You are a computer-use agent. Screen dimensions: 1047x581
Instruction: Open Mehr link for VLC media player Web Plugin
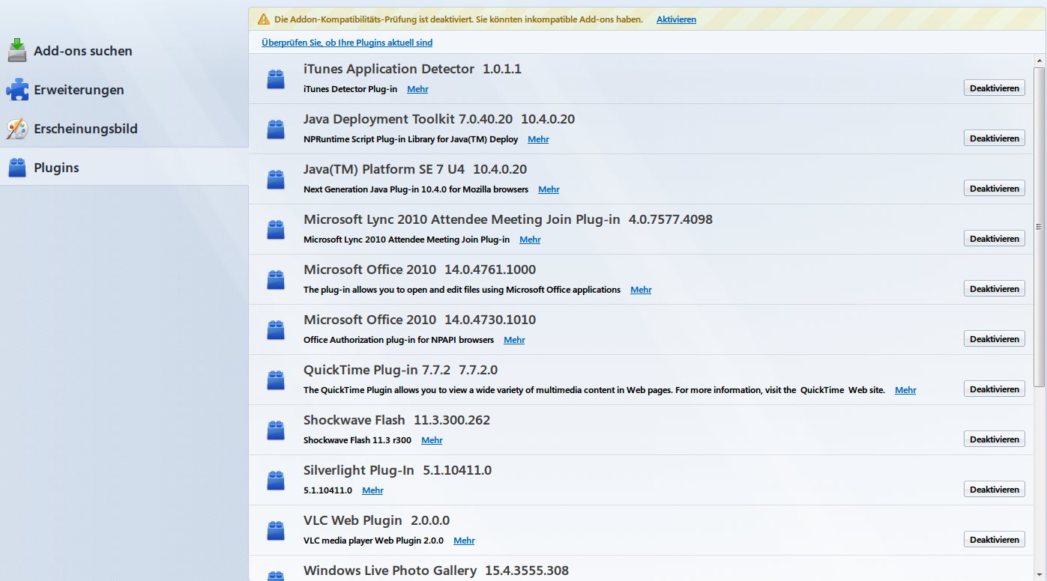click(464, 541)
